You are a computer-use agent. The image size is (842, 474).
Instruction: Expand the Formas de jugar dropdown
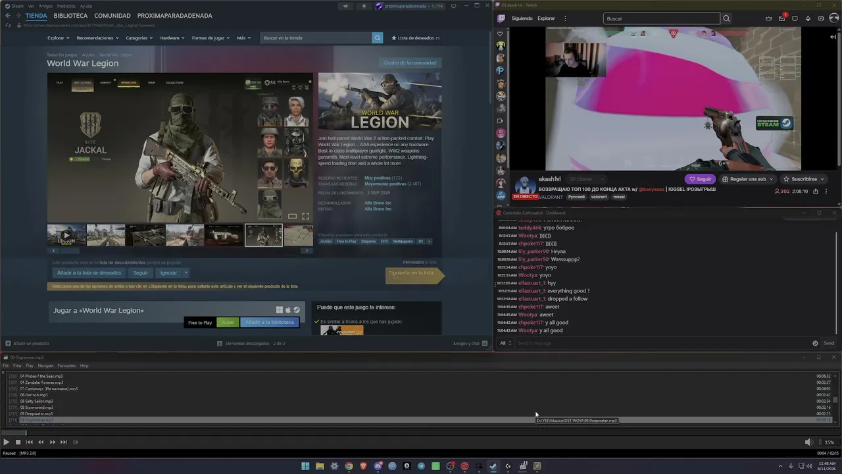pos(210,38)
